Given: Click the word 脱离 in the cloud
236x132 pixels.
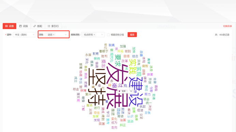Looking at the screenshot, I should pos(112,45).
